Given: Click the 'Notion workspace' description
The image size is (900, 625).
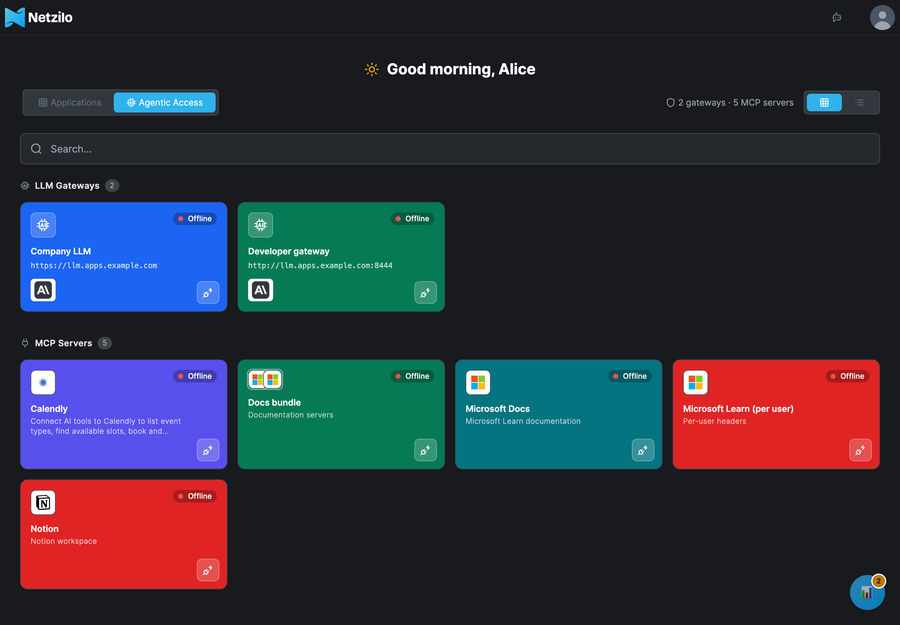Looking at the screenshot, I should (64, 541).
